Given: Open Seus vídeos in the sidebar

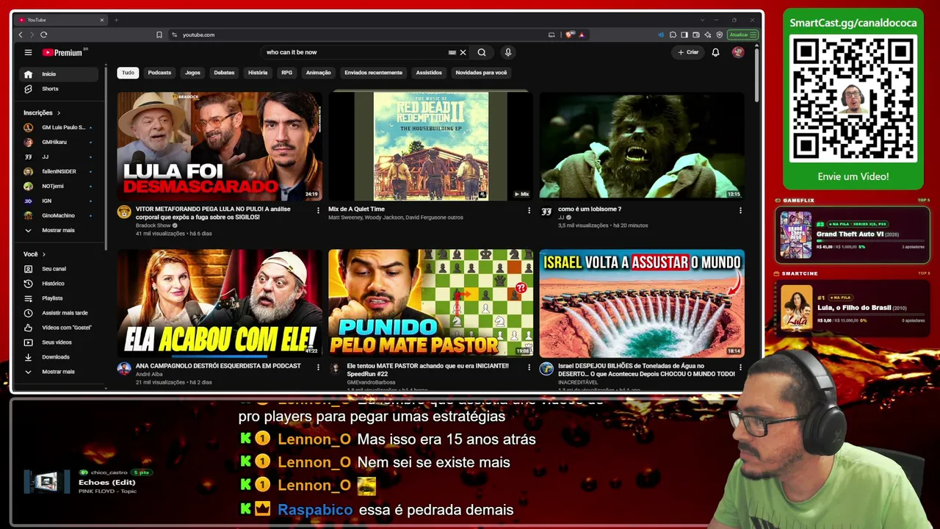Looking at the screenshot, I should 59,342.
